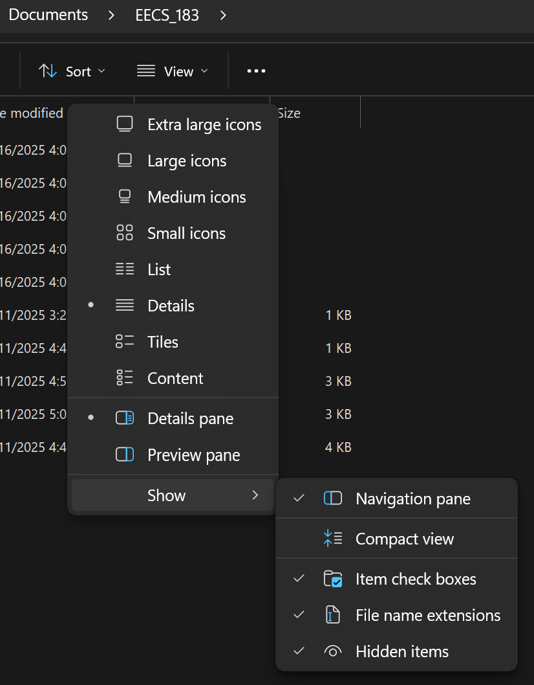Click the Preview pane icon

[125, 455]
